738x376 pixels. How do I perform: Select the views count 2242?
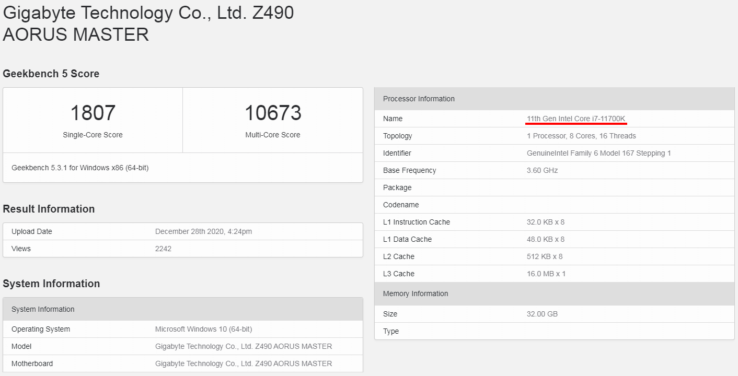tap(163, 249)
